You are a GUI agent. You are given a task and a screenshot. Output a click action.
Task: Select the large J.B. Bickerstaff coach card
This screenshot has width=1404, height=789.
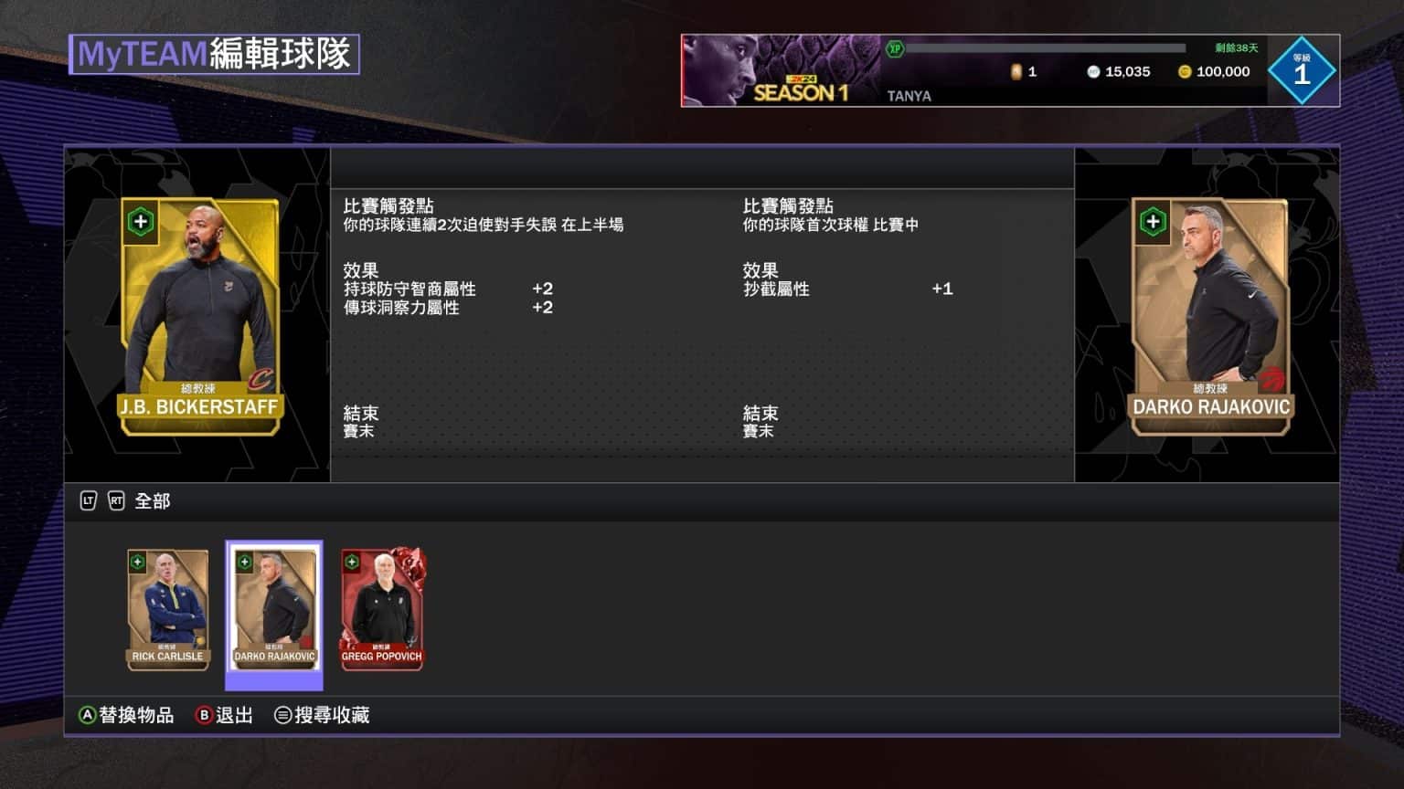199,317
